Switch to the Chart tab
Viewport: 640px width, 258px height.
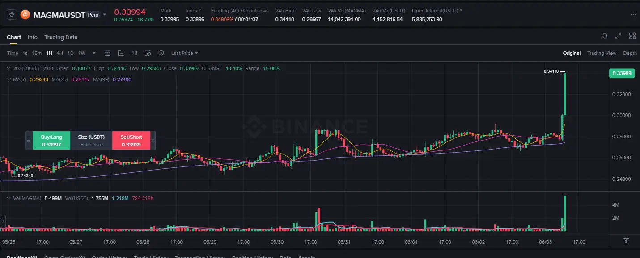tap(14, 37)
